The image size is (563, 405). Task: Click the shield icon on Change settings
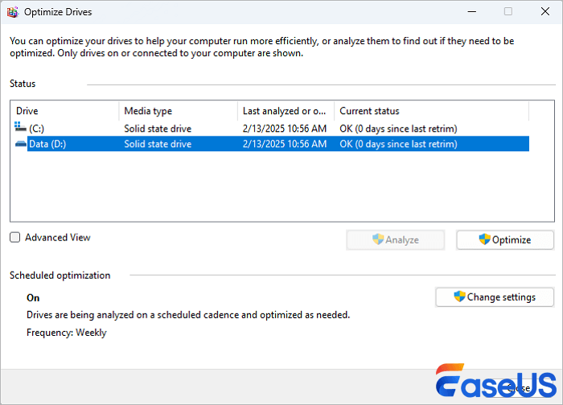[459, 297]
